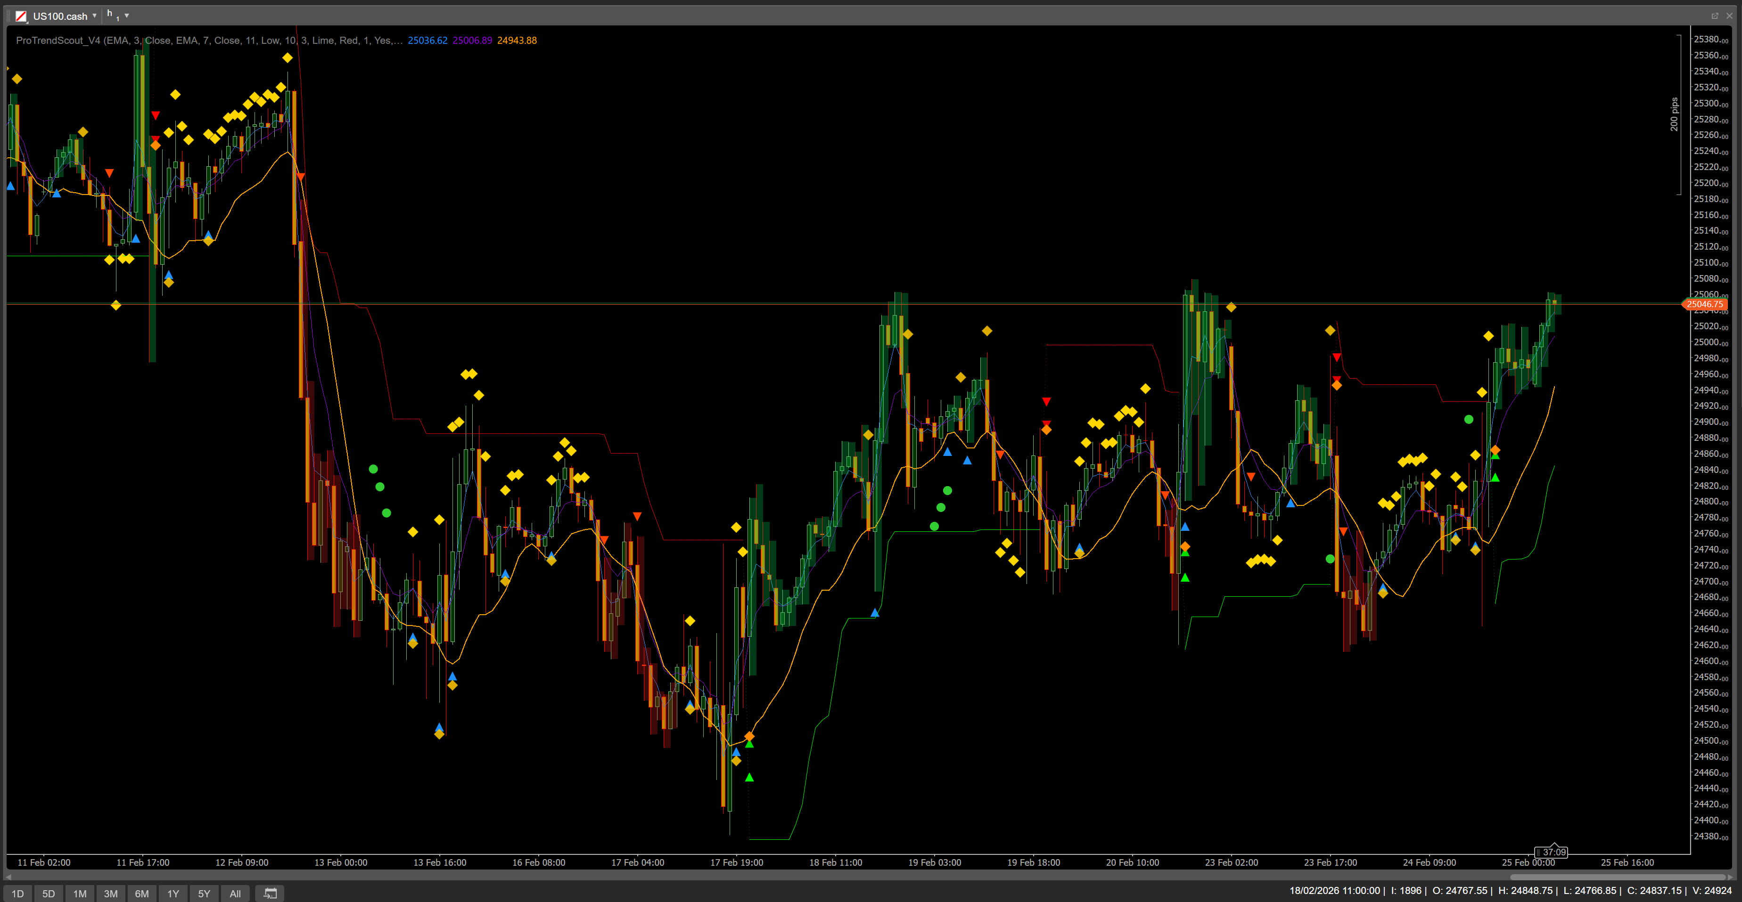Click the 37:09 candle countdown marker
Screen dimensions: 1742x902
pyautogui.click(x=1551, y=852)
